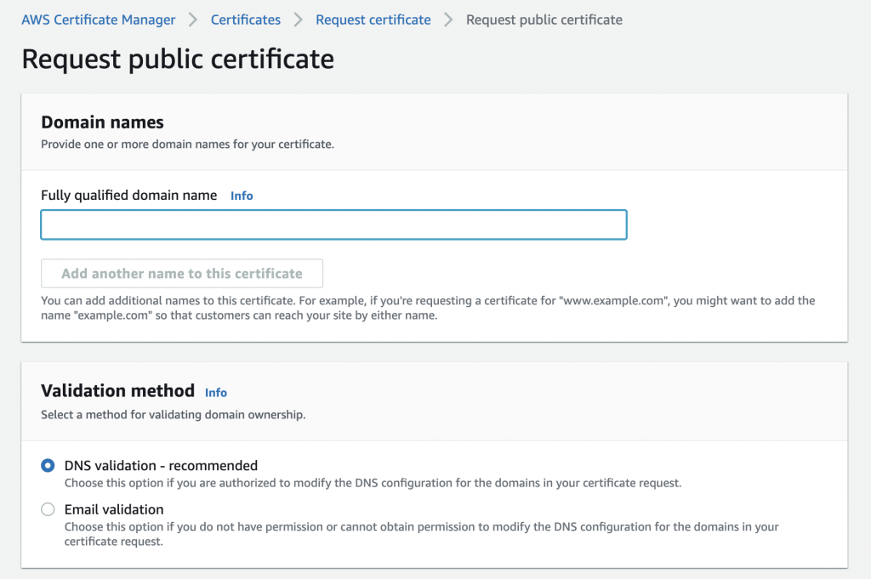The width and height of the screenshot is (871, 579).
Task: Go to the Certificates breadcrumb link
Action: (x=246, y=20)
